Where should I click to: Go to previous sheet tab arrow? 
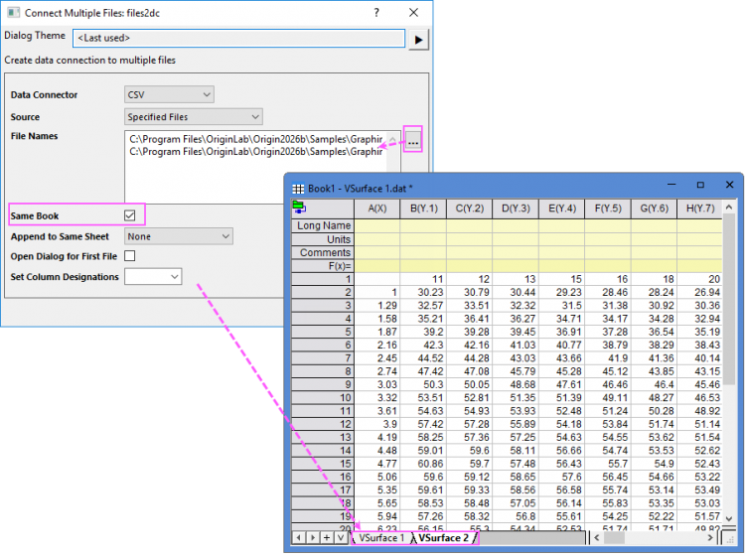298,537
